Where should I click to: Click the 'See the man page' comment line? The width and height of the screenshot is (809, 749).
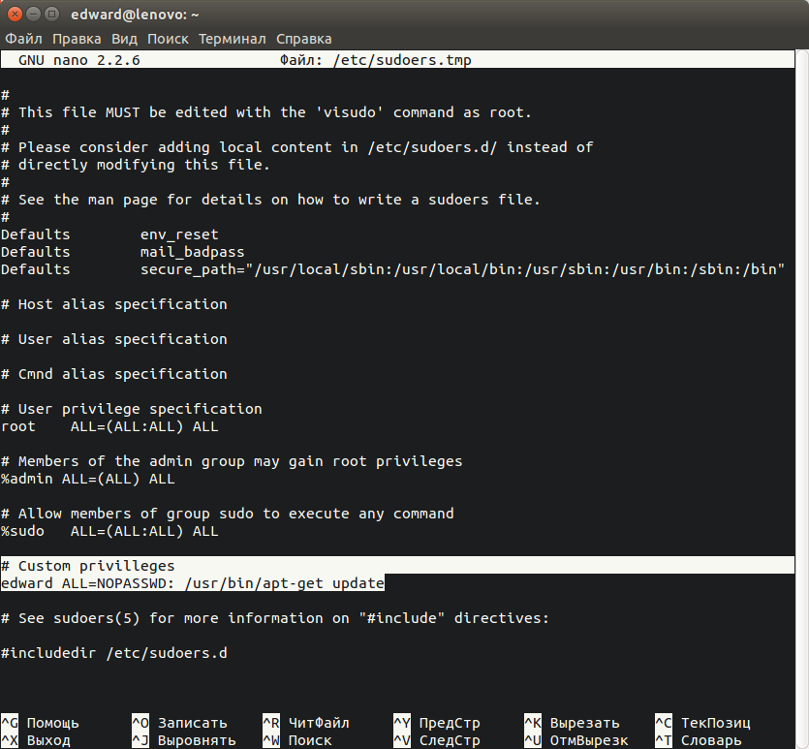[271, 200]
